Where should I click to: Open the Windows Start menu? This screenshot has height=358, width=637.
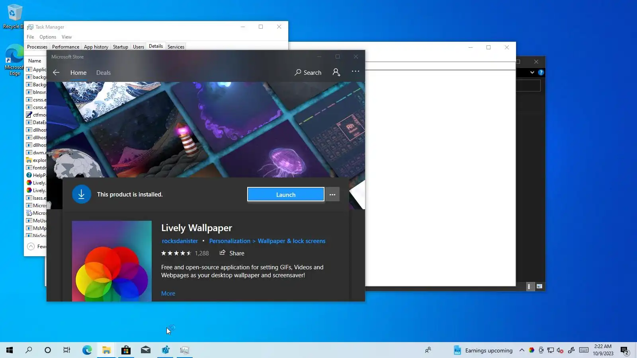click(x=10, y=350)
